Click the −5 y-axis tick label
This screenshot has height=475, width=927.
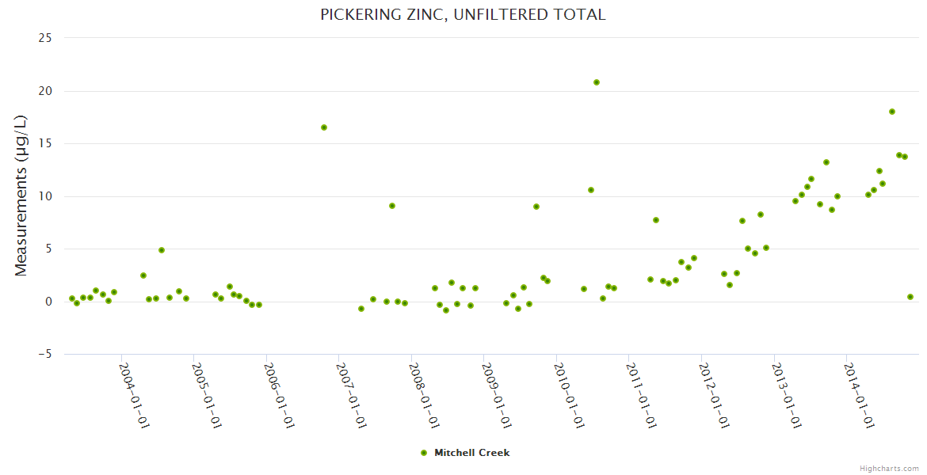coord(44,355)
